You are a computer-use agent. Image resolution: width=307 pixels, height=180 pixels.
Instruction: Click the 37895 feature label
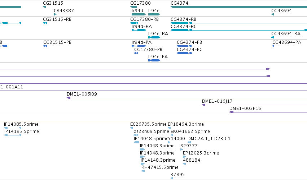click(x=177, y=175)
